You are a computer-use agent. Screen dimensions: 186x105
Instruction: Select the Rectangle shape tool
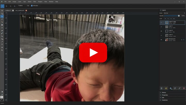[2, 39]
